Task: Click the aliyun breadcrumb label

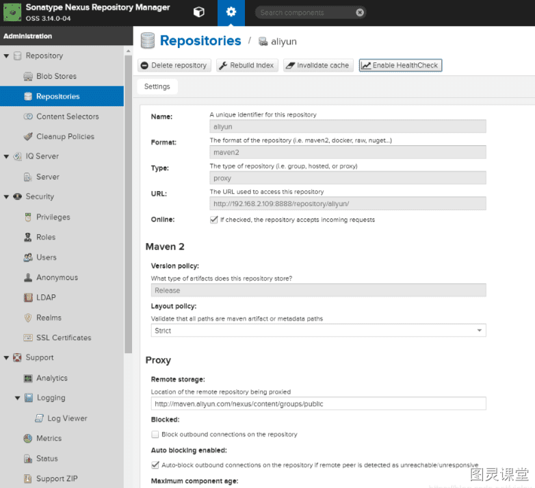Action: [x=283, y=42]
